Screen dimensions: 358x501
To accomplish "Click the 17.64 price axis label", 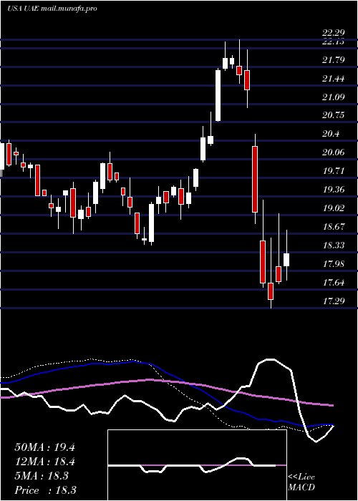I will coord(334,282).
